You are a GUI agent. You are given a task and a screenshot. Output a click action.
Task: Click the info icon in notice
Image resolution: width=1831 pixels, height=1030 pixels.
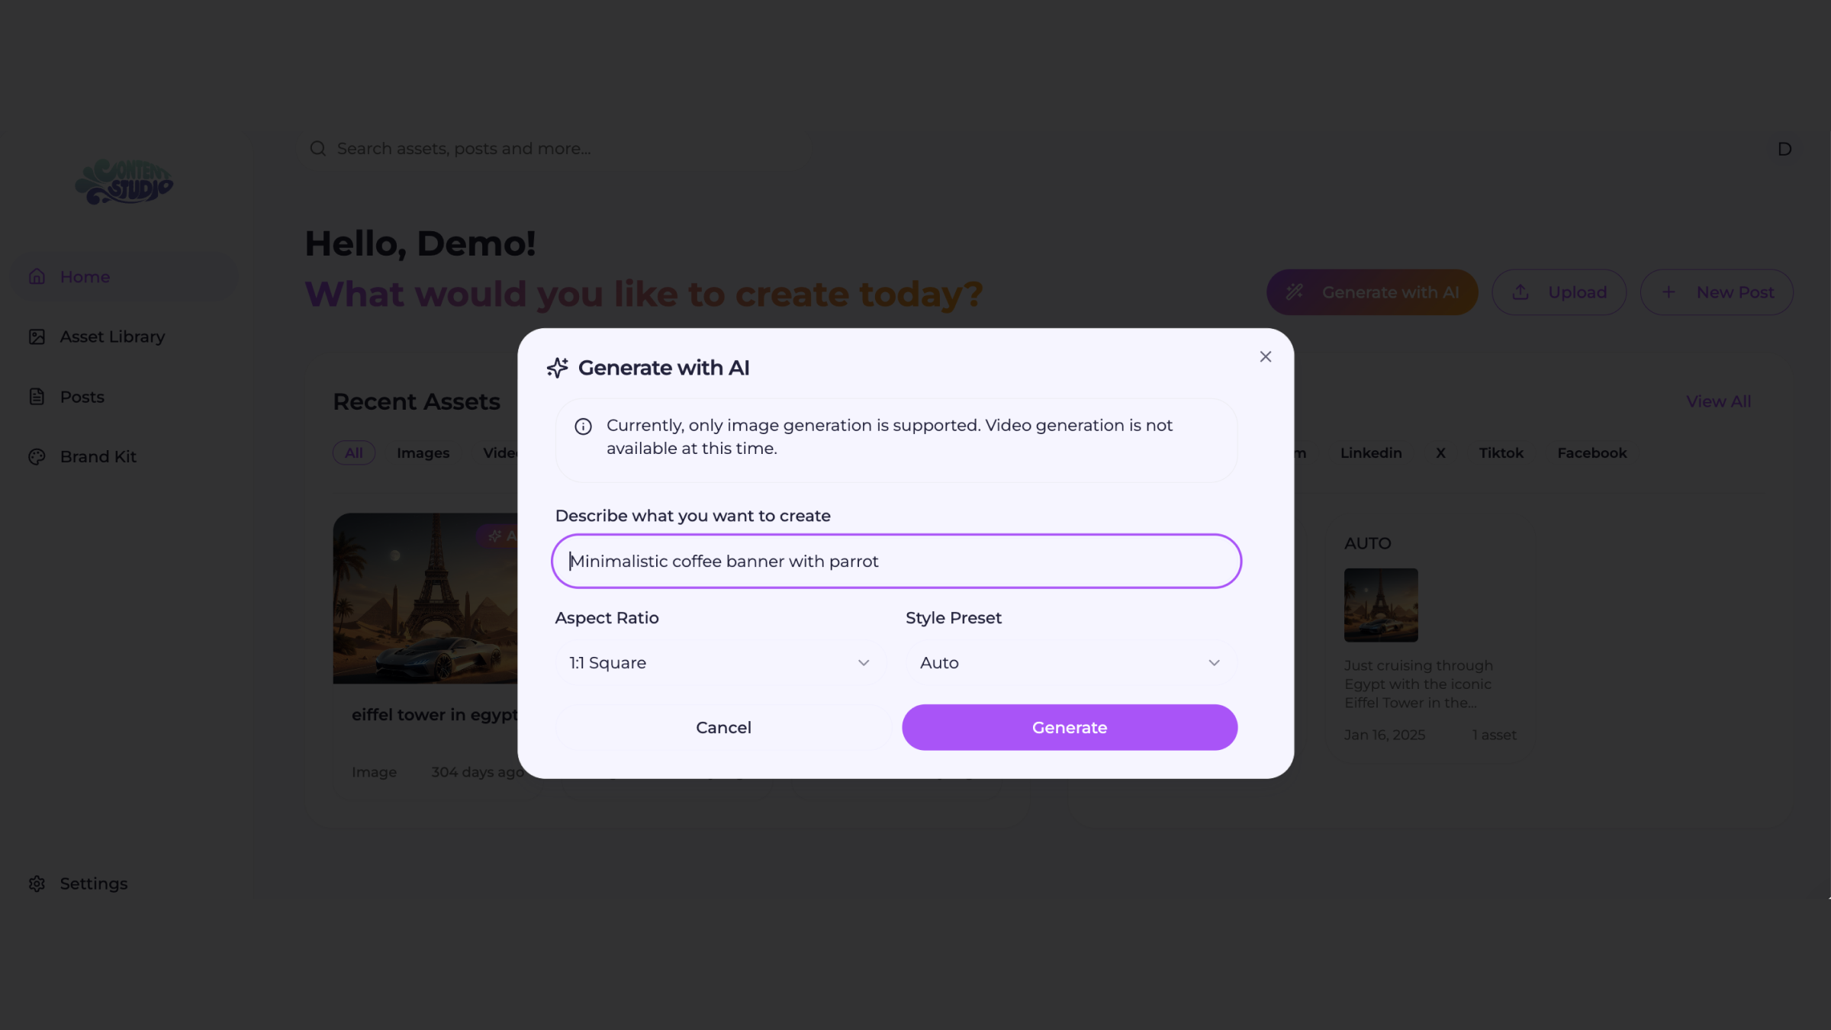[x=583, y=426]
